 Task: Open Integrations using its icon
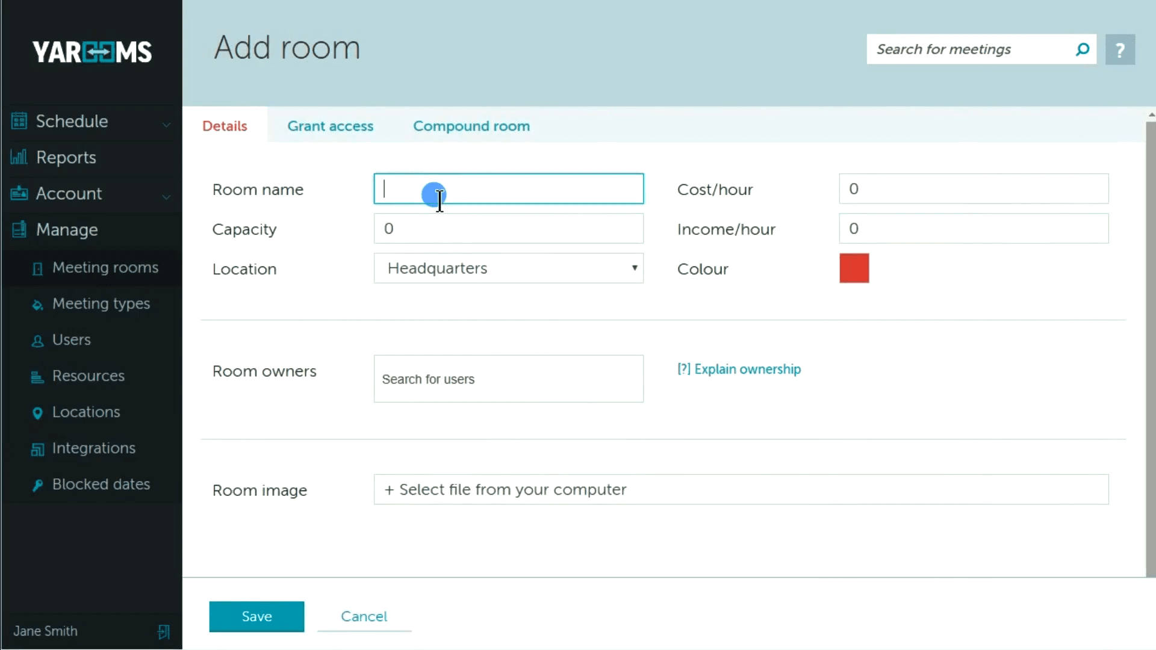(37, 448)
